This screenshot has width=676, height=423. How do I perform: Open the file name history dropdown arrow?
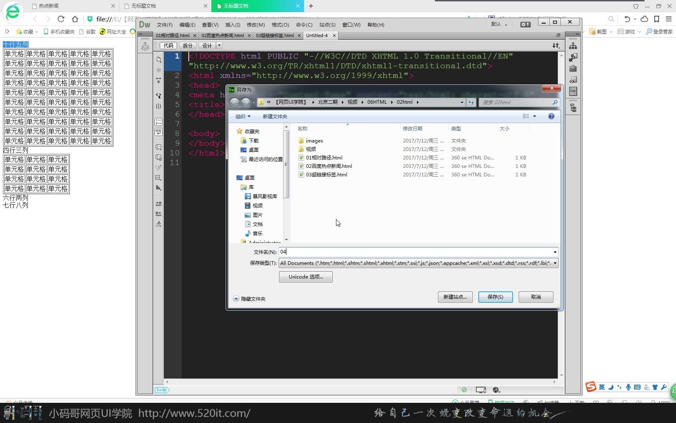[555, 252]
